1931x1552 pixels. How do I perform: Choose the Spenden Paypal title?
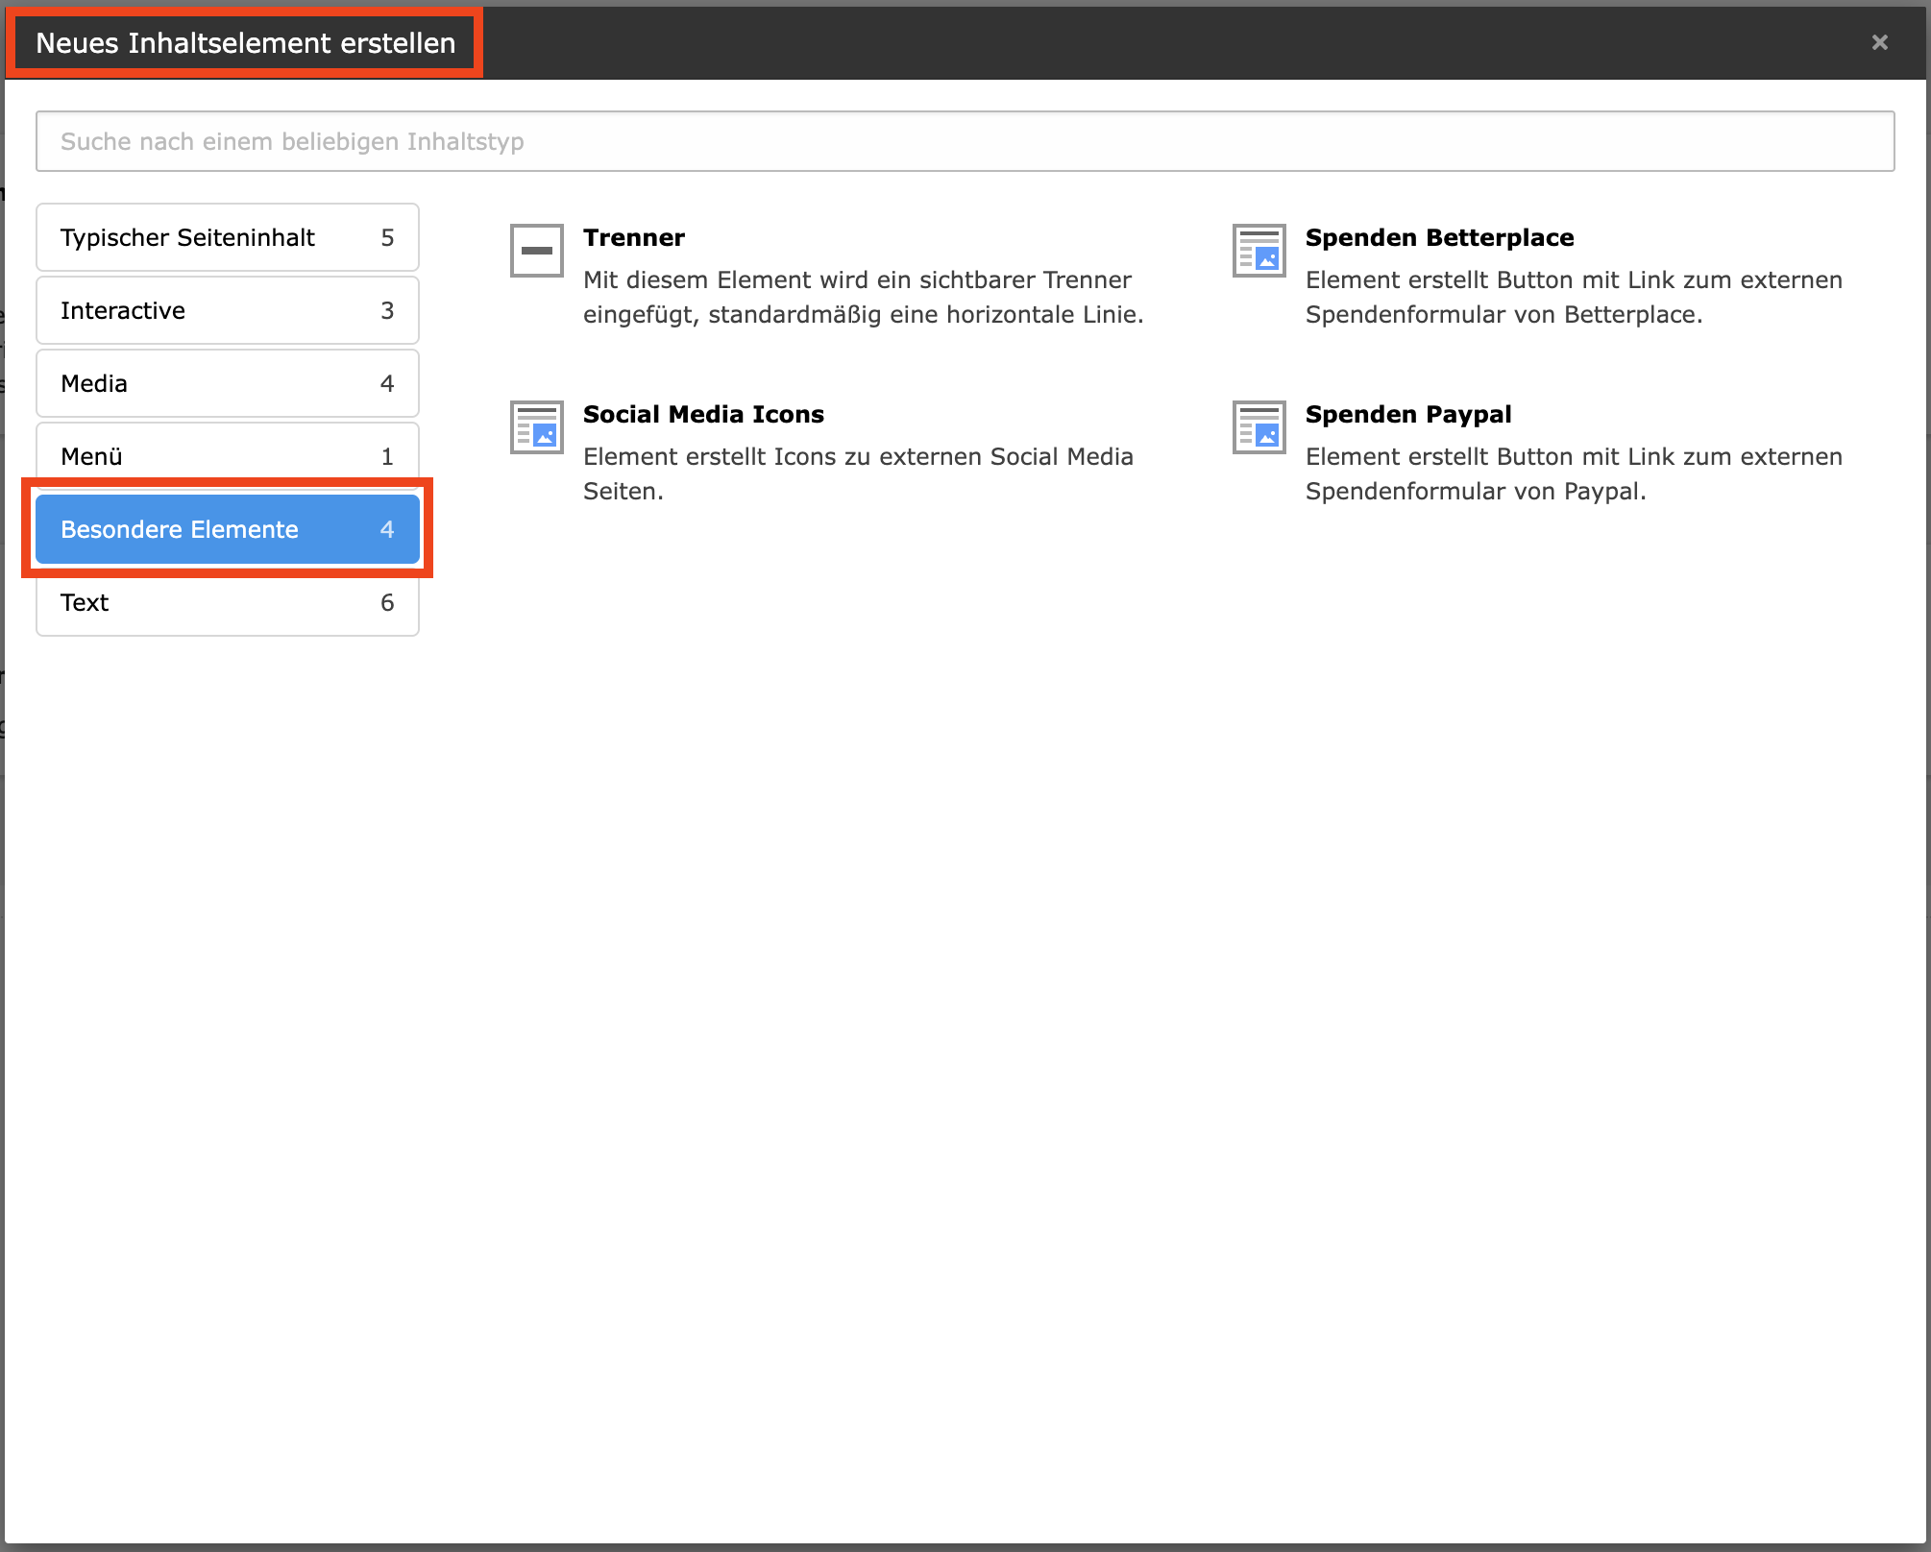1407,414
